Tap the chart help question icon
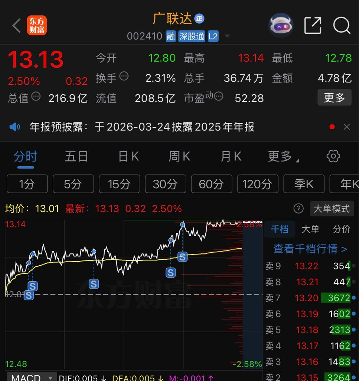 pyautogui.click(x=298, y=209)
